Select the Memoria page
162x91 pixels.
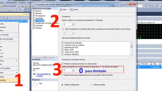coord(38,13)
